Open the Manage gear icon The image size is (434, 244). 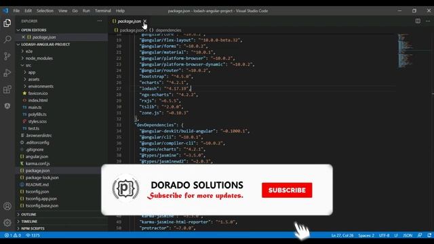[x=7, y=222]
